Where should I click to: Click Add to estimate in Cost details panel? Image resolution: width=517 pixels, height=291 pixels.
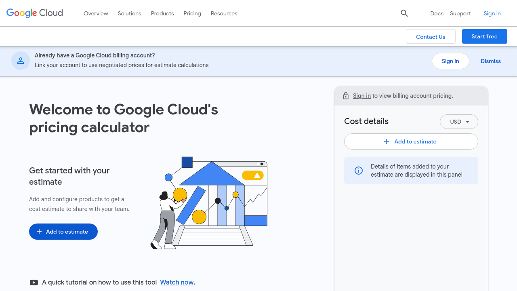411,141
